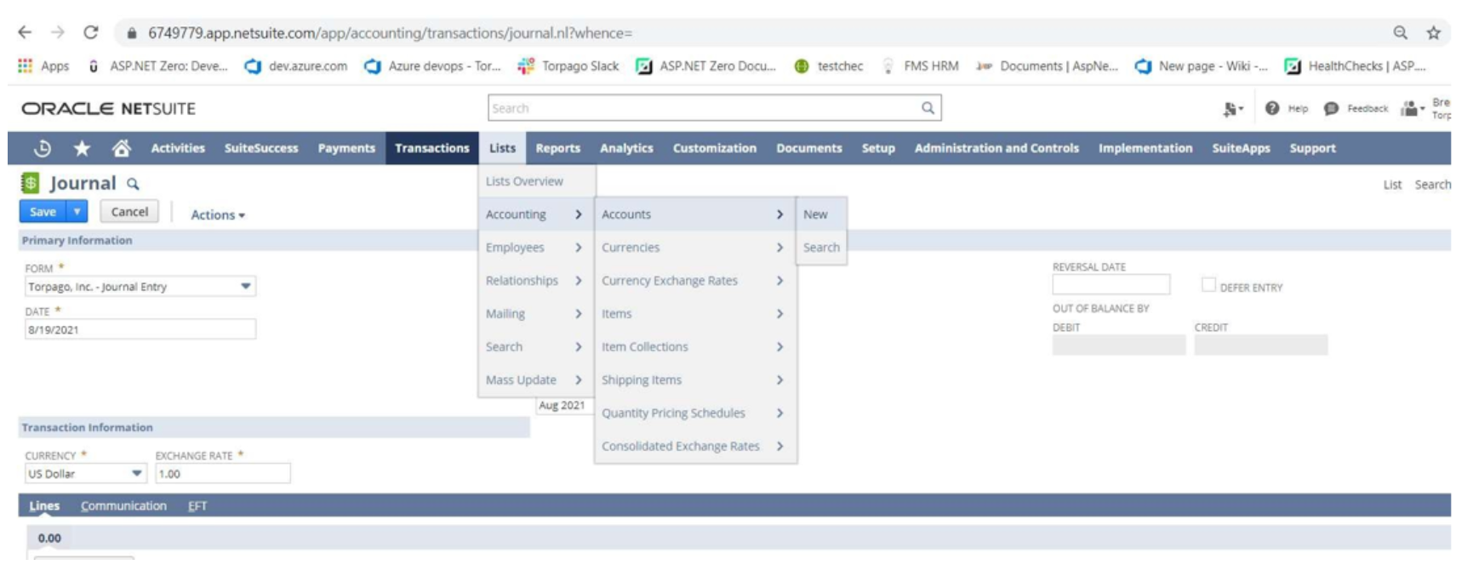Click the green Journal record icon

[x=30, y=183]
